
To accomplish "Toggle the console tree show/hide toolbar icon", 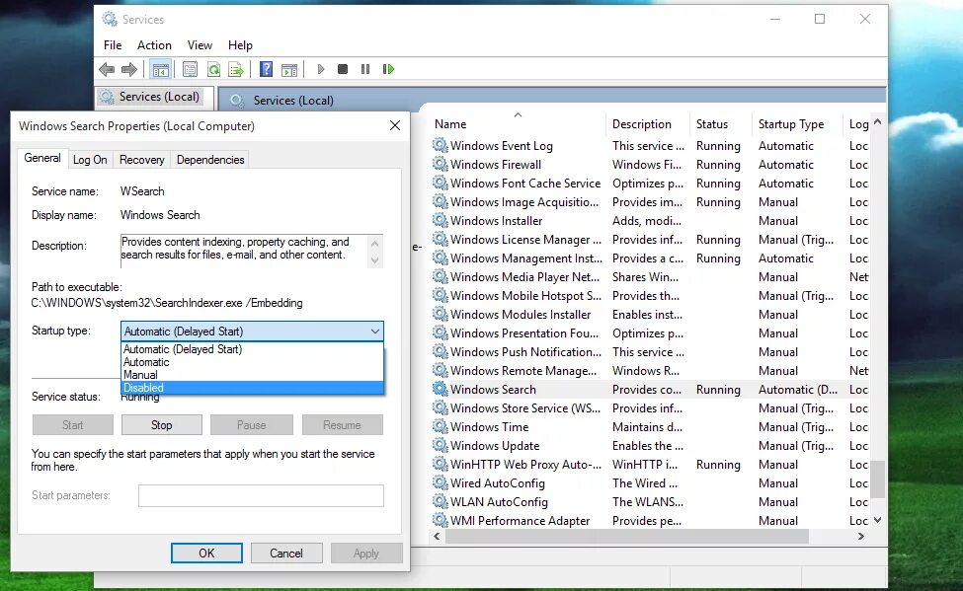I will 160,69.
